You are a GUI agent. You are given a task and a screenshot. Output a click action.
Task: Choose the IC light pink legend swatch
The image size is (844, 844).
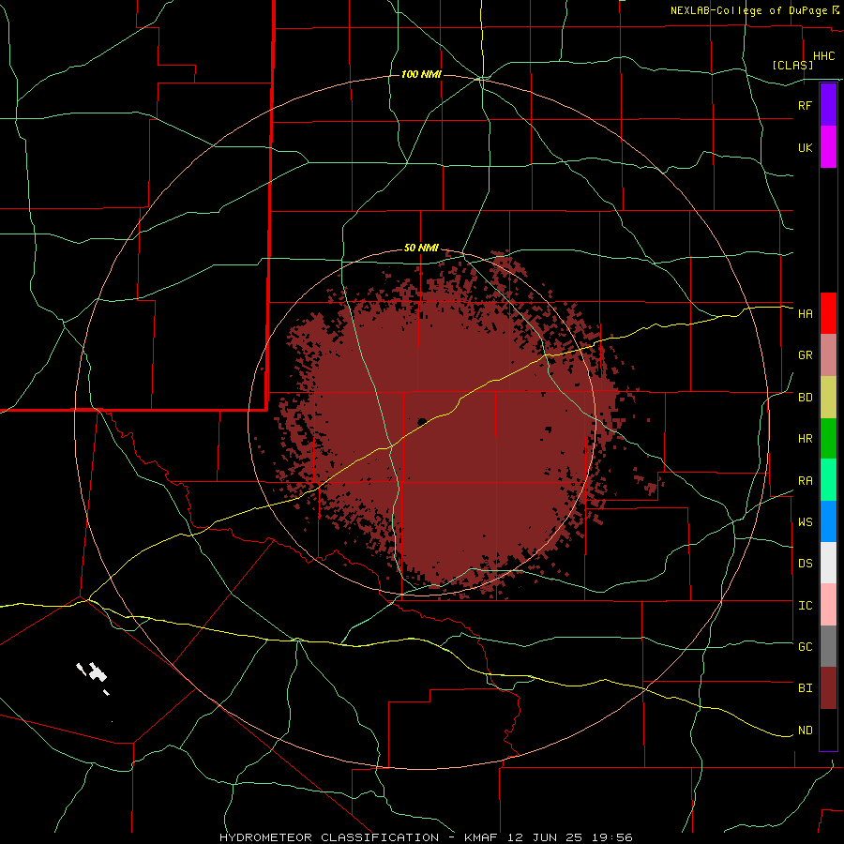828,605
